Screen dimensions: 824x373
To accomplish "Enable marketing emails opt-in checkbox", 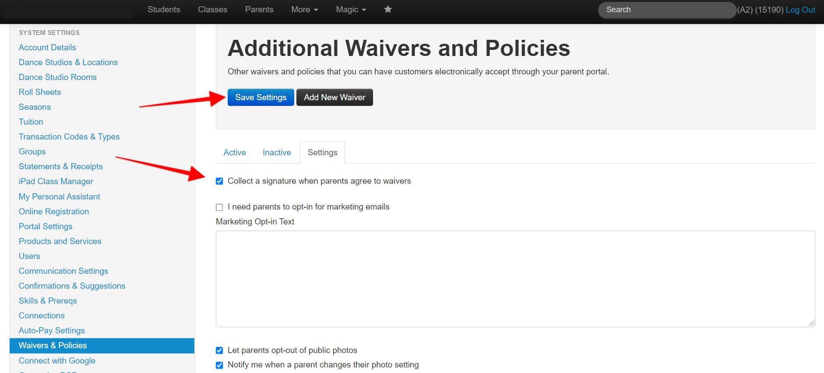I will click(x=219, y=207).
